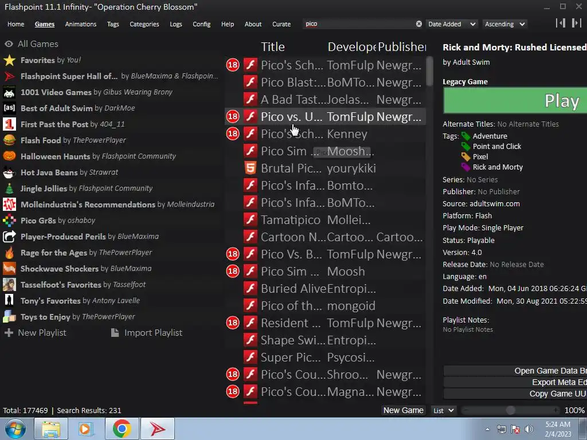
Task: Select the Flash Food burger icon
Action: [9, 140]
